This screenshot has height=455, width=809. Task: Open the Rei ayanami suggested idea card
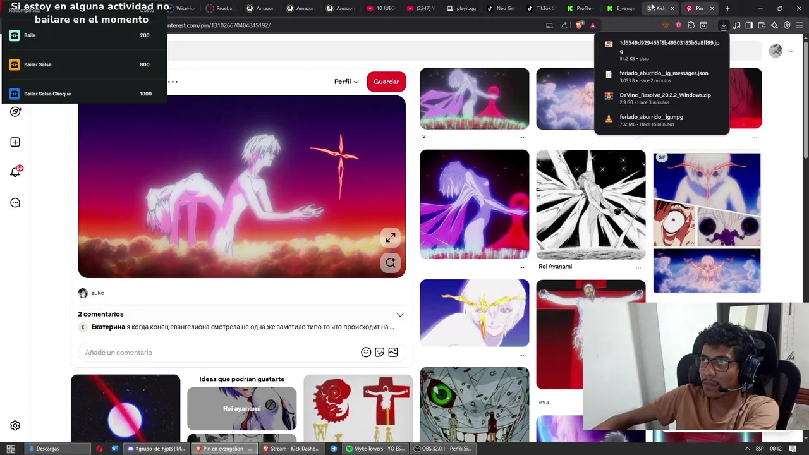point(241,409)
